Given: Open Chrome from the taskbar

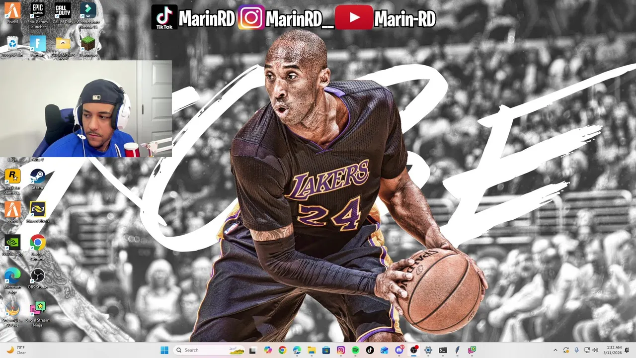Looking at the screenshot, I should click(x=282, y=350).
